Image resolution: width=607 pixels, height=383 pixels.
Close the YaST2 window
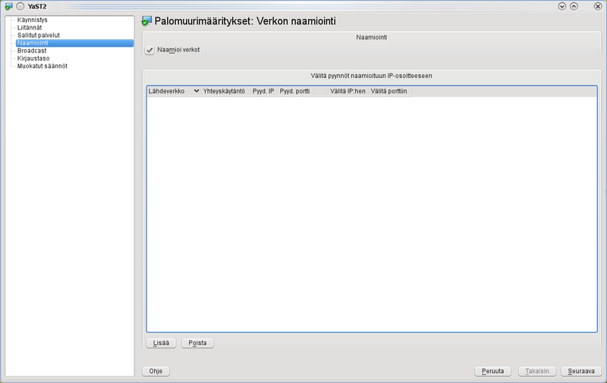coord(596,6)
